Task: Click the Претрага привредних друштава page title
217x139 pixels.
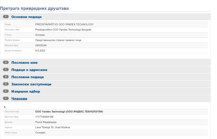Action: 34,8
